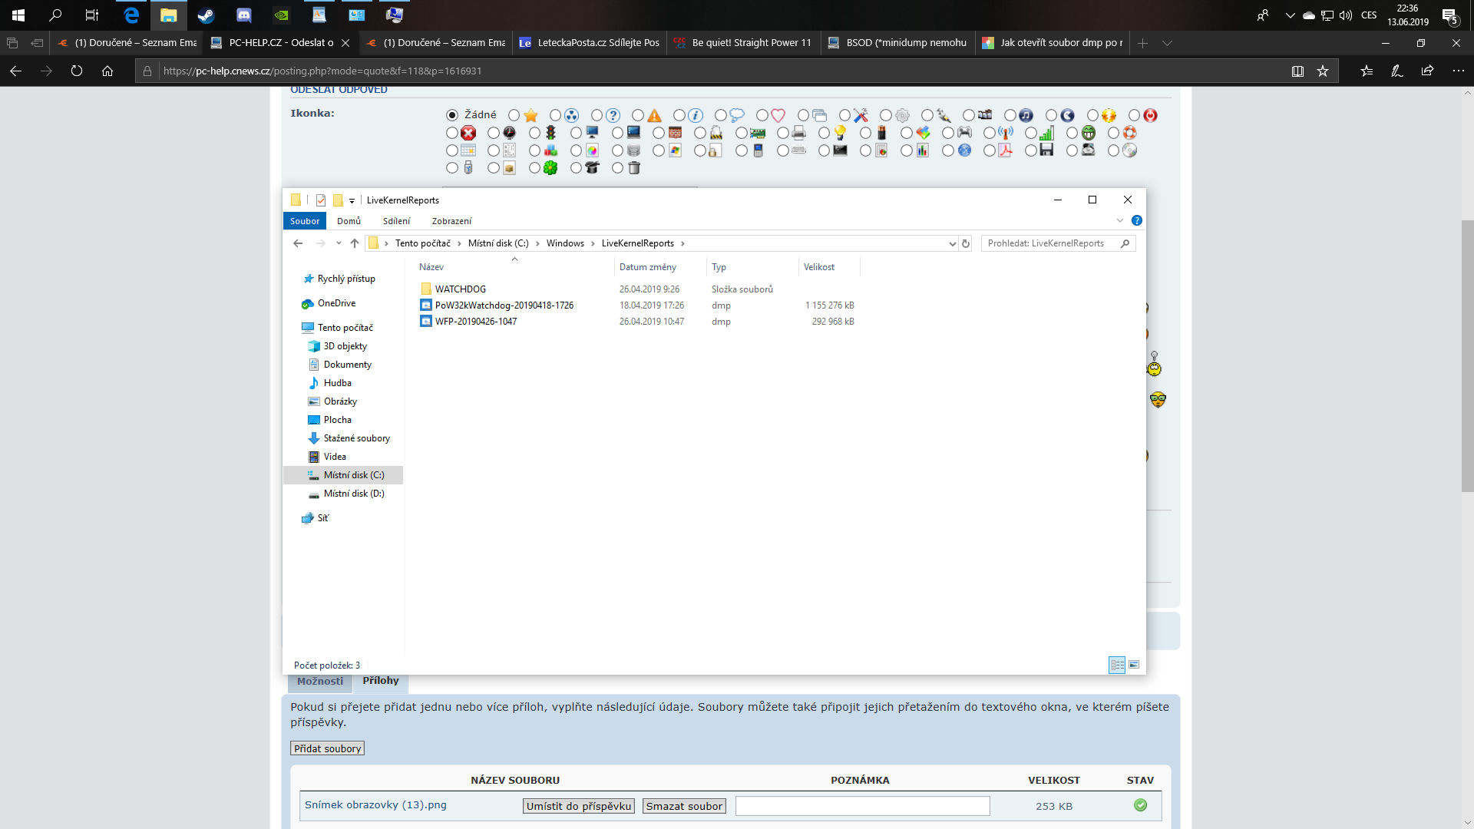Select the star icon radio button

514,115
